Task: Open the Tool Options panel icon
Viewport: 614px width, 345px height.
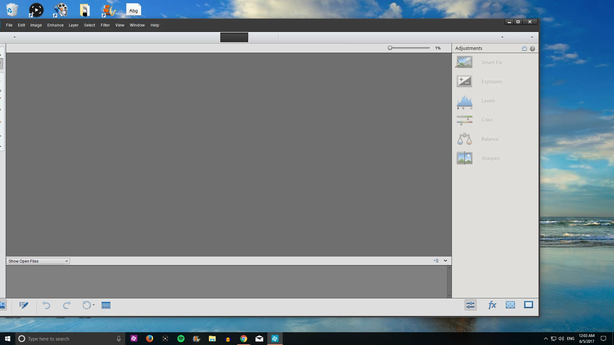Action: [24, 305]
